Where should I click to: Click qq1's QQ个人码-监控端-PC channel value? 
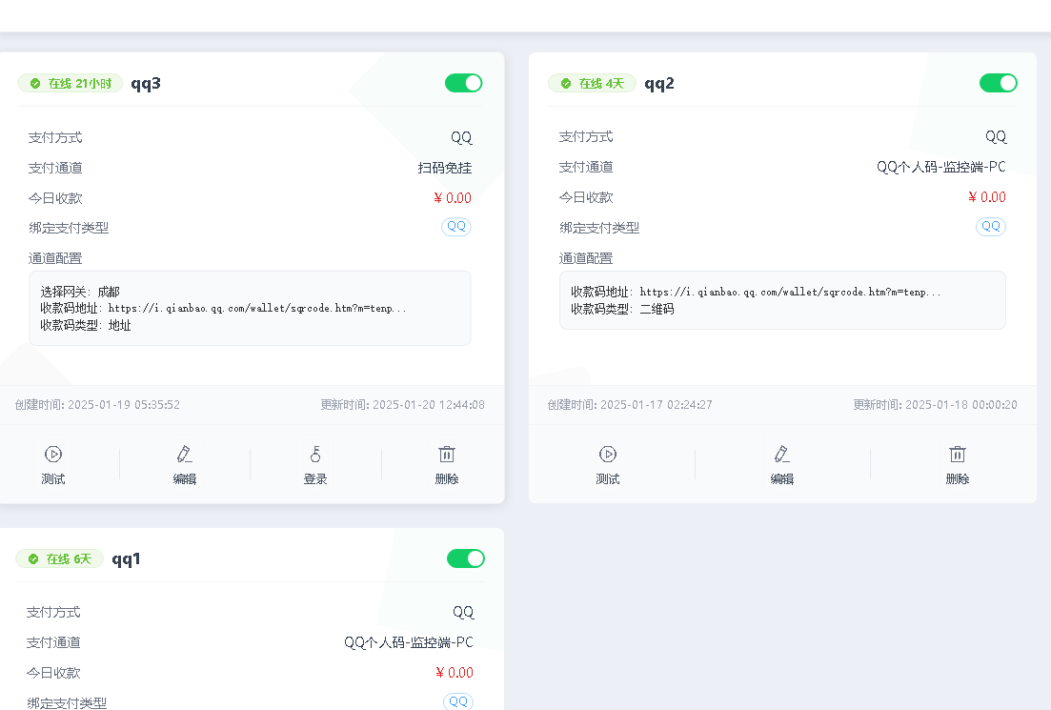click(409, 642)
